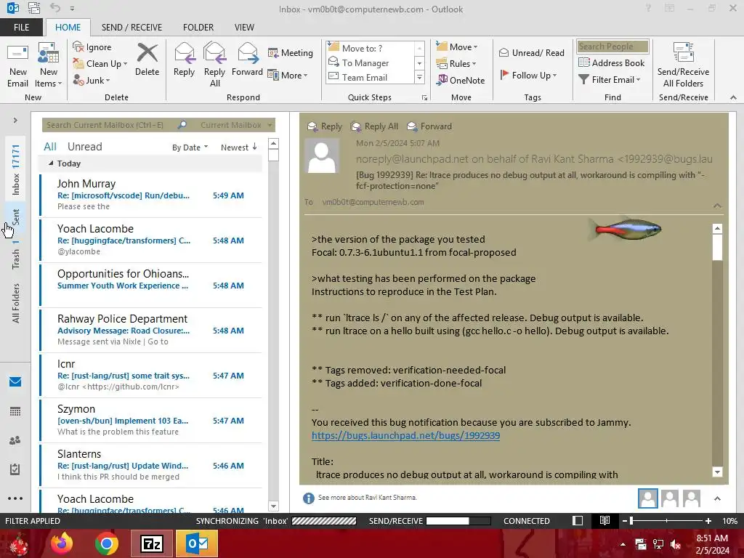The image size is (744, 558).
Task: Select To Manager quick step
Action: 371,62
